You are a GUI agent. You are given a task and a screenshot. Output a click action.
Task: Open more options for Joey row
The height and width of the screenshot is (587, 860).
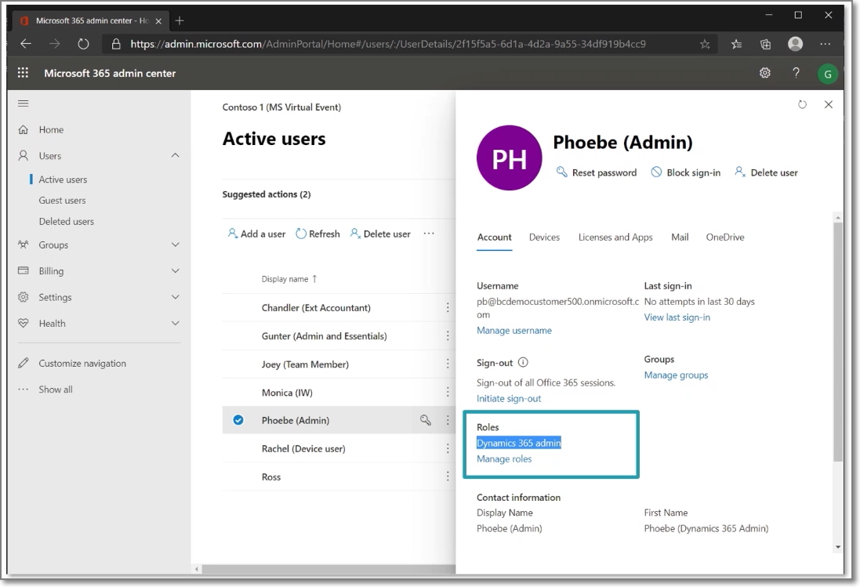pyautogui.click(x=448, y=364)
